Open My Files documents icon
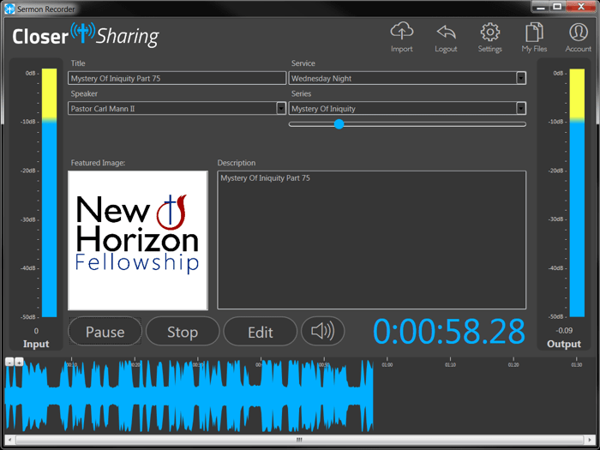 point(534,33)
